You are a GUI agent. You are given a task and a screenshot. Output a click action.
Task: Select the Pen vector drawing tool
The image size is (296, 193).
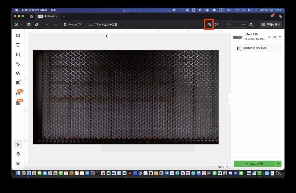pyautogui.click(x=18, y=64)
